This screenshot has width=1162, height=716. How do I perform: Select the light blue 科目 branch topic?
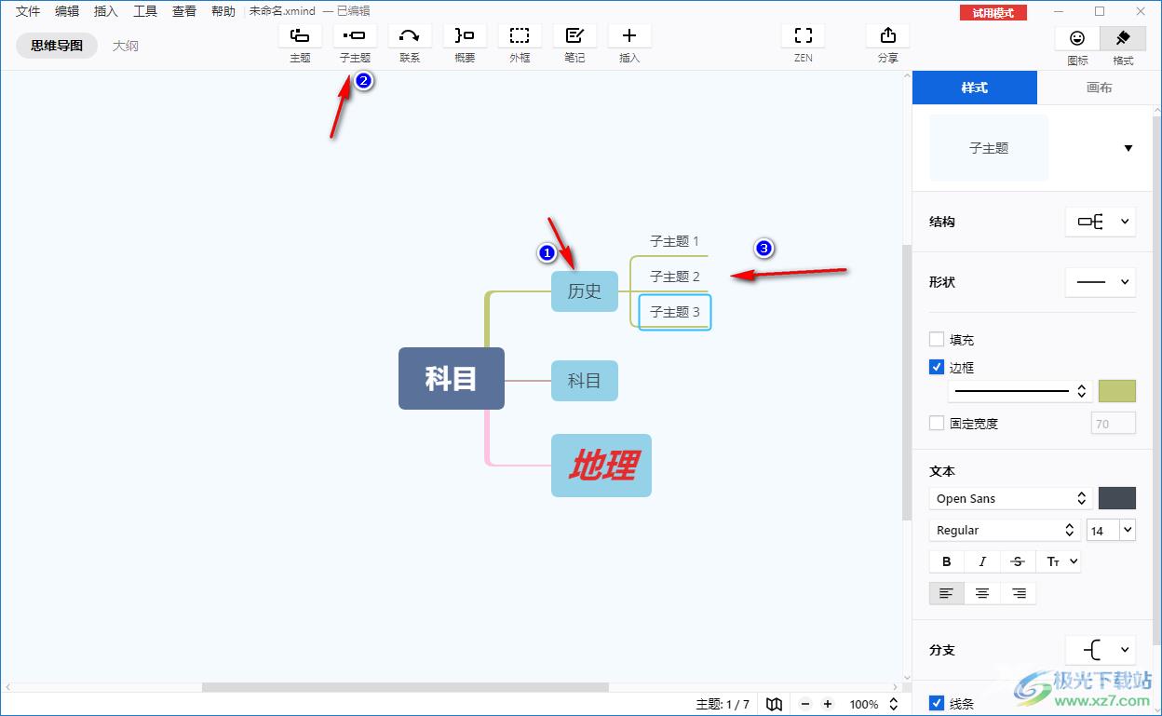tap(585, 381)
